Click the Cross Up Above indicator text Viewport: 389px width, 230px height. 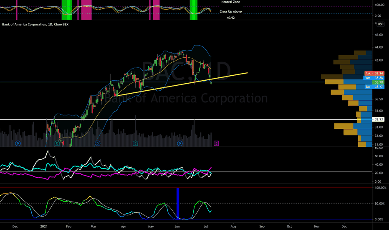pyautogui.click(x=230, y=11)
